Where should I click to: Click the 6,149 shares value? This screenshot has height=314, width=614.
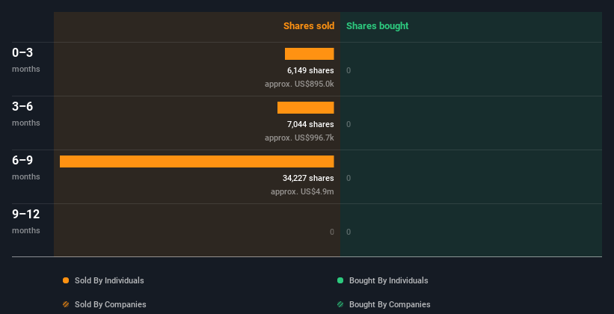point(310,70)
